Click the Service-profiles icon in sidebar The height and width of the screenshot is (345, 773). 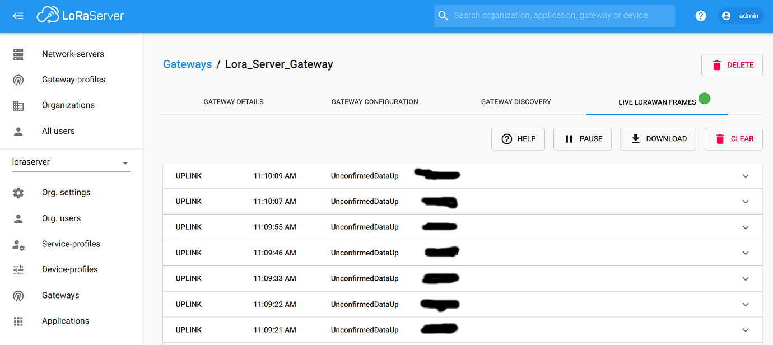pos(18,244)
